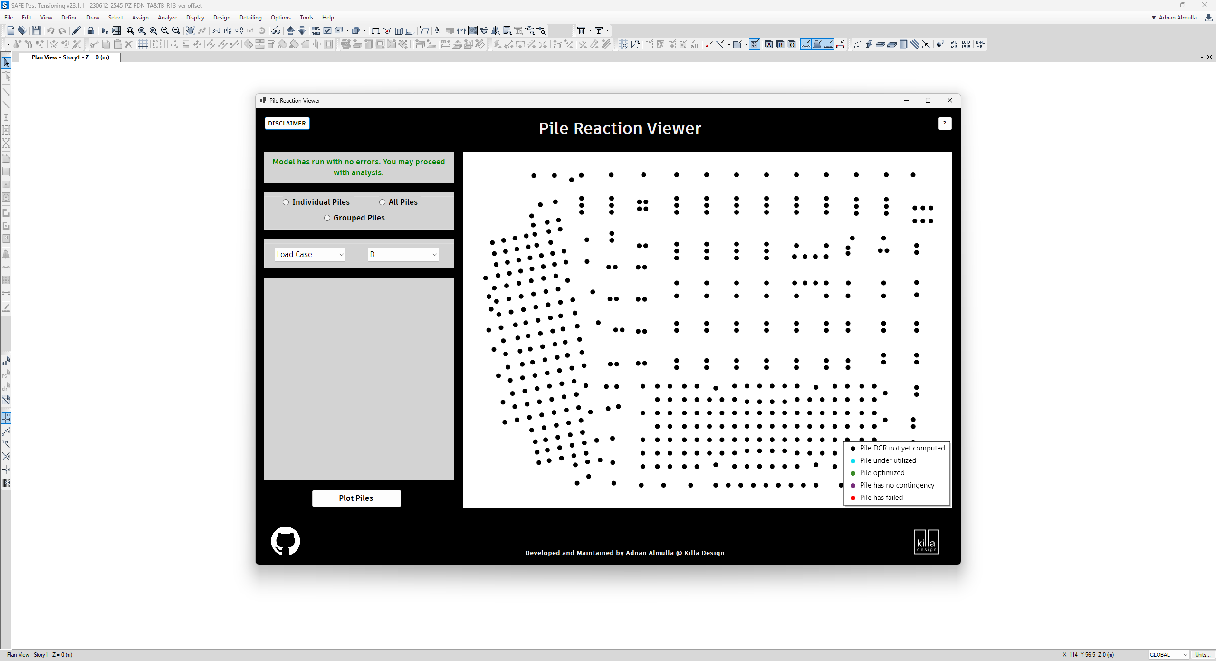The width and height of the screenshot is (1216, 661).
Task: Click the Plot Piles button
Action: [356, 498]
